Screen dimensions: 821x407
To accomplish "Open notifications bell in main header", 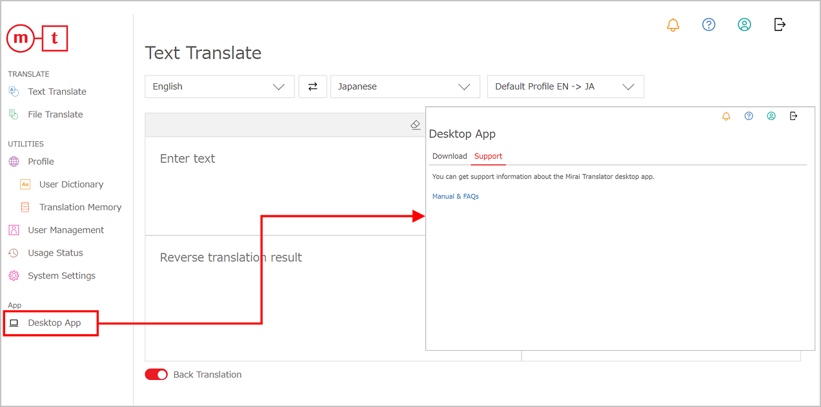I will point(673,25).
